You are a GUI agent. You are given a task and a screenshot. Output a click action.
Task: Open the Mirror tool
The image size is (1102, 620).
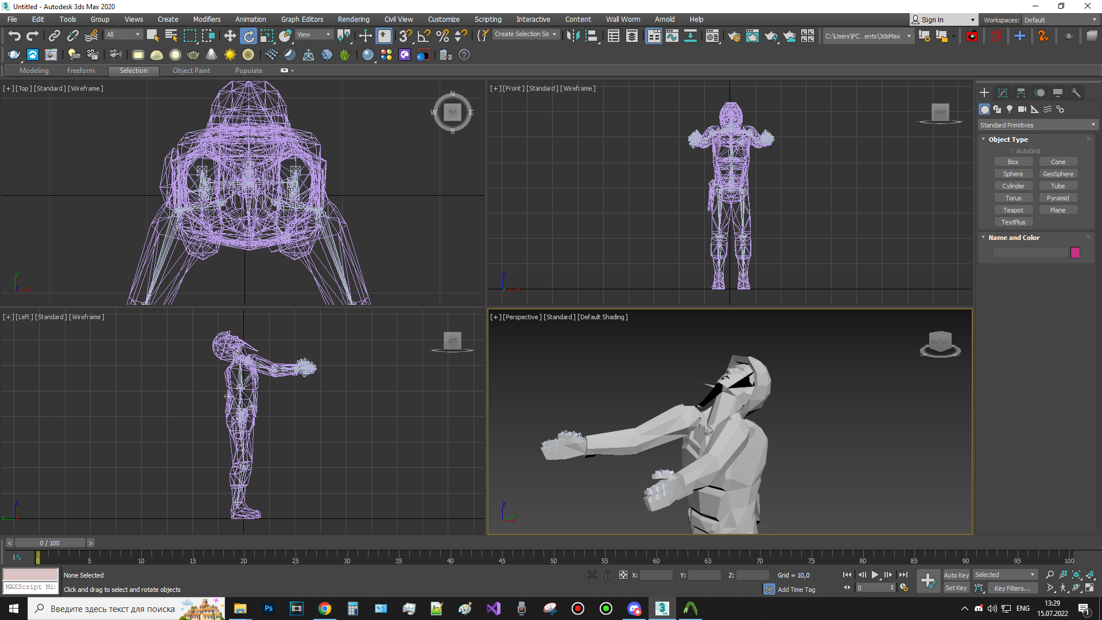572,36
